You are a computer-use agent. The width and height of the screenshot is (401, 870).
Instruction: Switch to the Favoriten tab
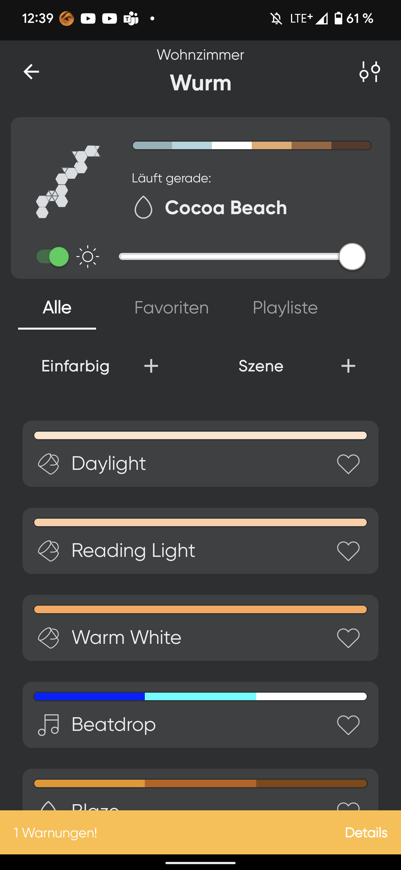pyautogui.click(x=171, y=308)
